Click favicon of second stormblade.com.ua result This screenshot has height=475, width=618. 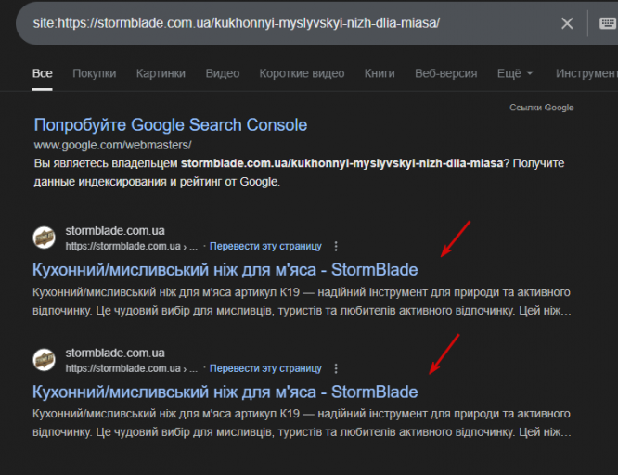click(45, 360)
